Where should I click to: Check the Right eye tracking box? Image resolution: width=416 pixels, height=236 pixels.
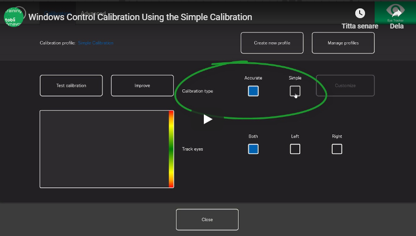[337, 149]
